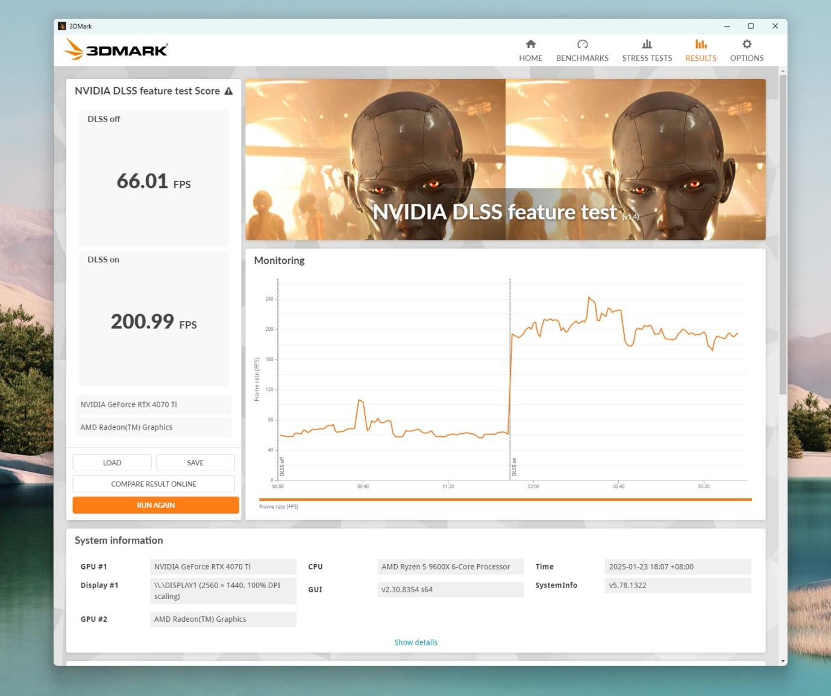Switch to the BENCHMARKS navigation label

pyautogui.click(x=582, y=58)
